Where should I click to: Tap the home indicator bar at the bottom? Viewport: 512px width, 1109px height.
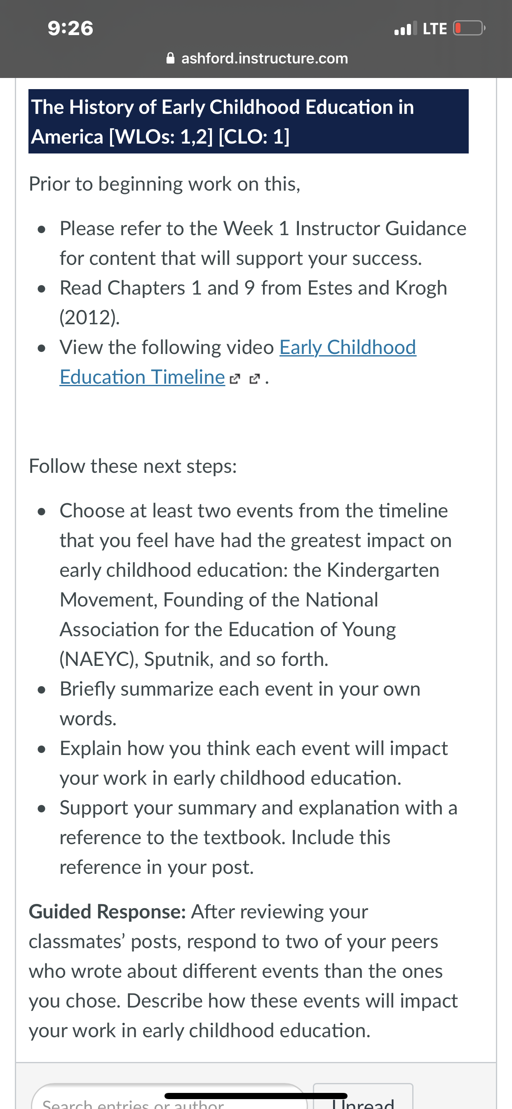pos(256,1096)
